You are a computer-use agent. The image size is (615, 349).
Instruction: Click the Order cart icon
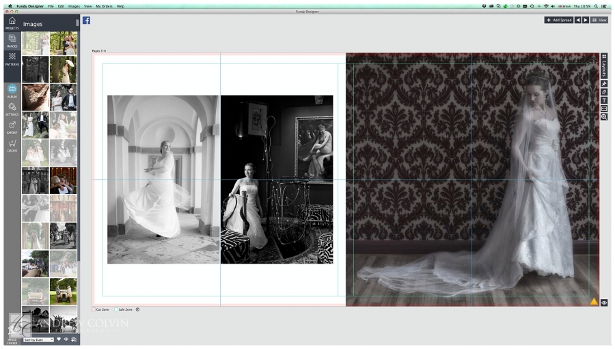click(x=12, y=145)
